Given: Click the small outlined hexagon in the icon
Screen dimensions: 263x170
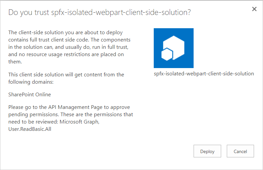Looking at the screenshot, I should pyautogui.click(x=166, y=54).
